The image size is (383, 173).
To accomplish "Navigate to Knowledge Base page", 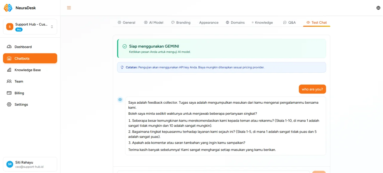I will pos(30,70).
